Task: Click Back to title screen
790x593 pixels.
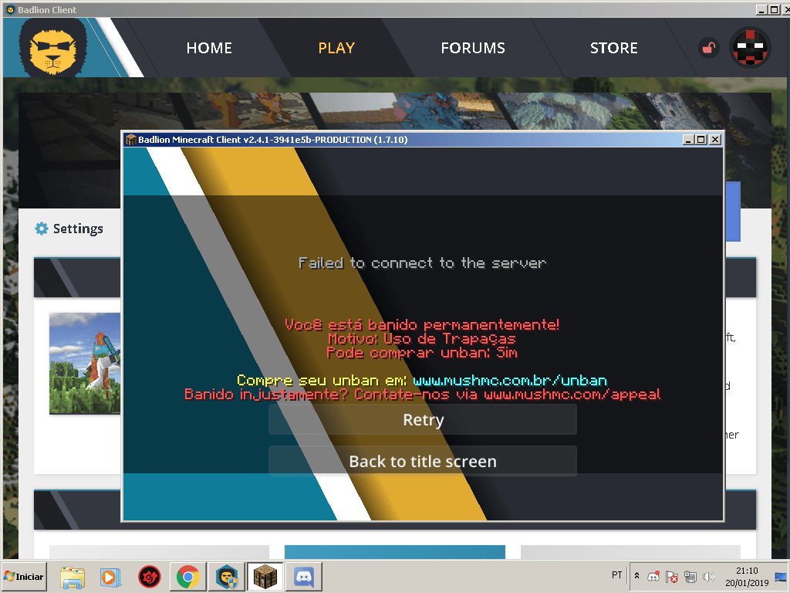Action: click(423, 461)
